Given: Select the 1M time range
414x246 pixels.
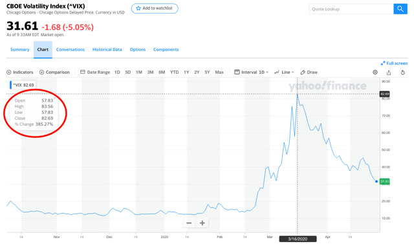Looking at the screenshot, I should 139,72.
